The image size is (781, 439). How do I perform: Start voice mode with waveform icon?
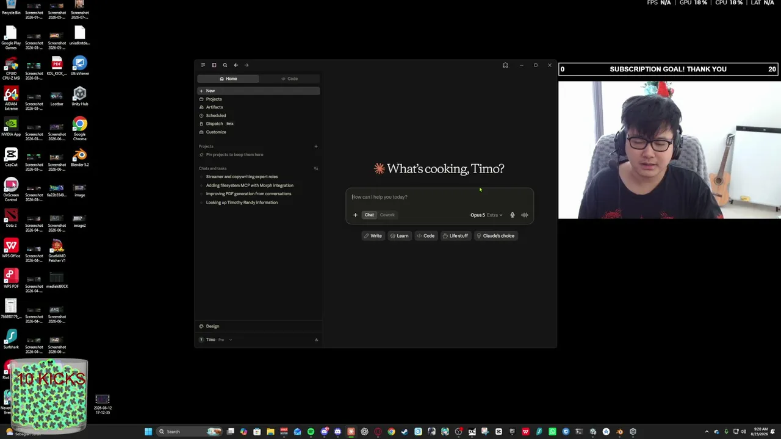pos(525,215)
